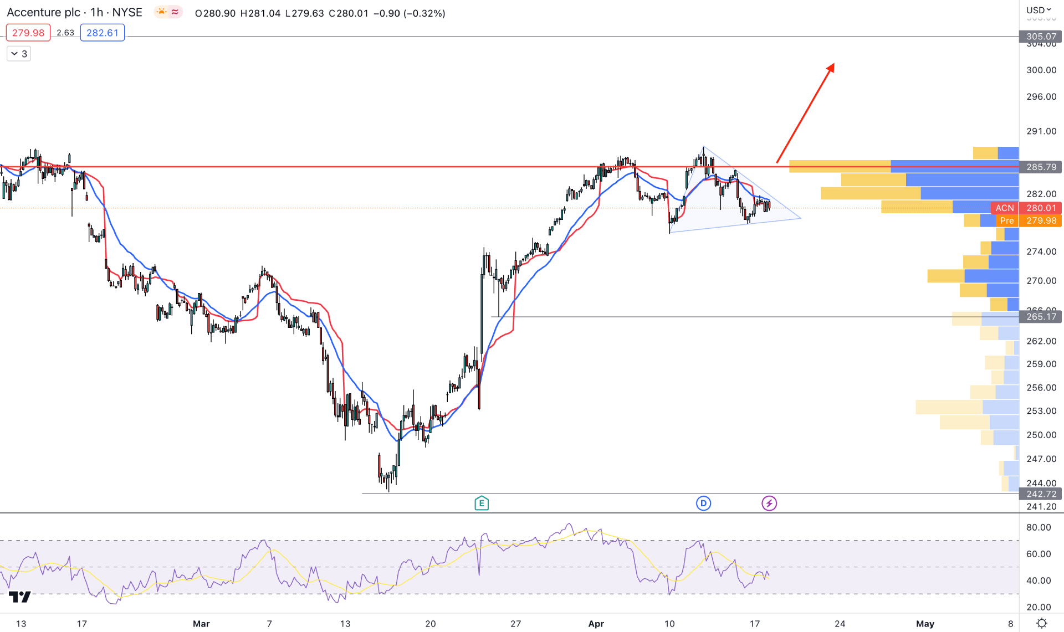This screenshot has height=632, width=1064.
Task: Click the spread value 2.63
Action: tap(65, 33)
